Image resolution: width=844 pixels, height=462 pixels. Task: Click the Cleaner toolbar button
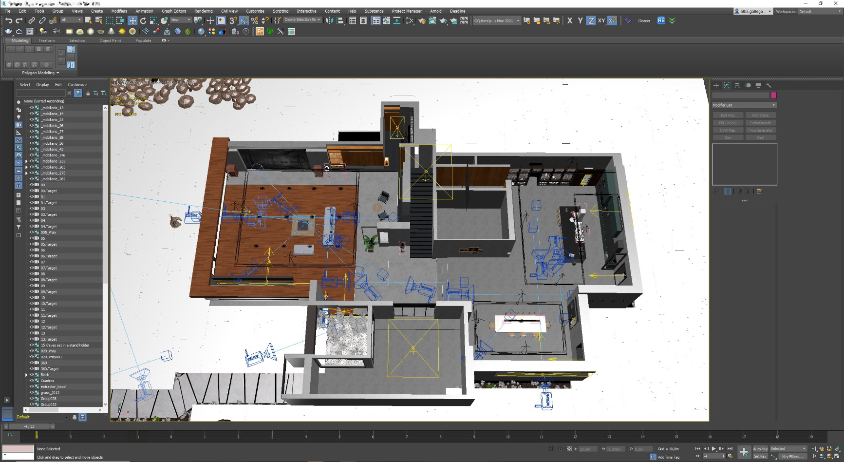644,20
